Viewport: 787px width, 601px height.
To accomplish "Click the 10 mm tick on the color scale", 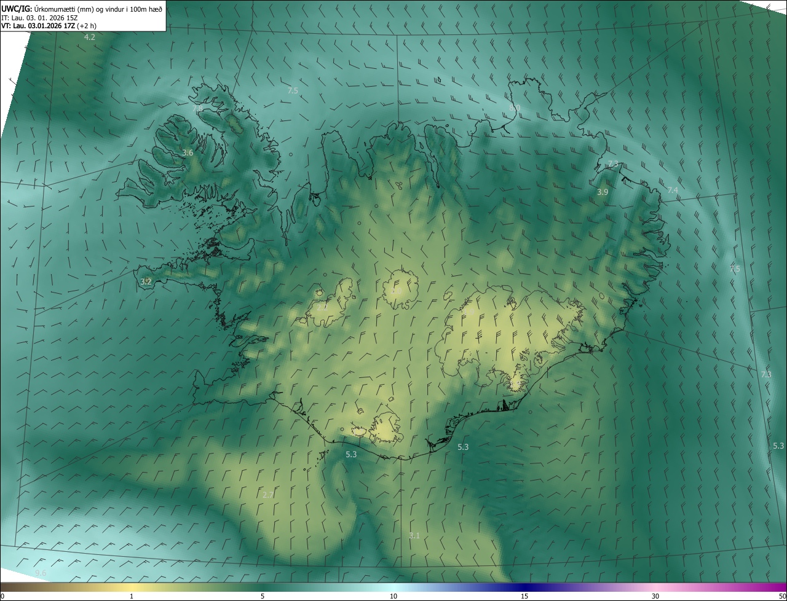I will [393, 596].
